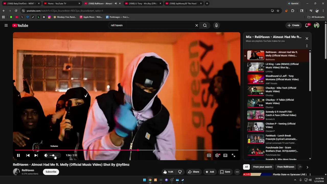Switch to the "Lil Tony - Mrs.Key" tab
The height and width of the screenshot is (184, 327).
click(143, 4)
